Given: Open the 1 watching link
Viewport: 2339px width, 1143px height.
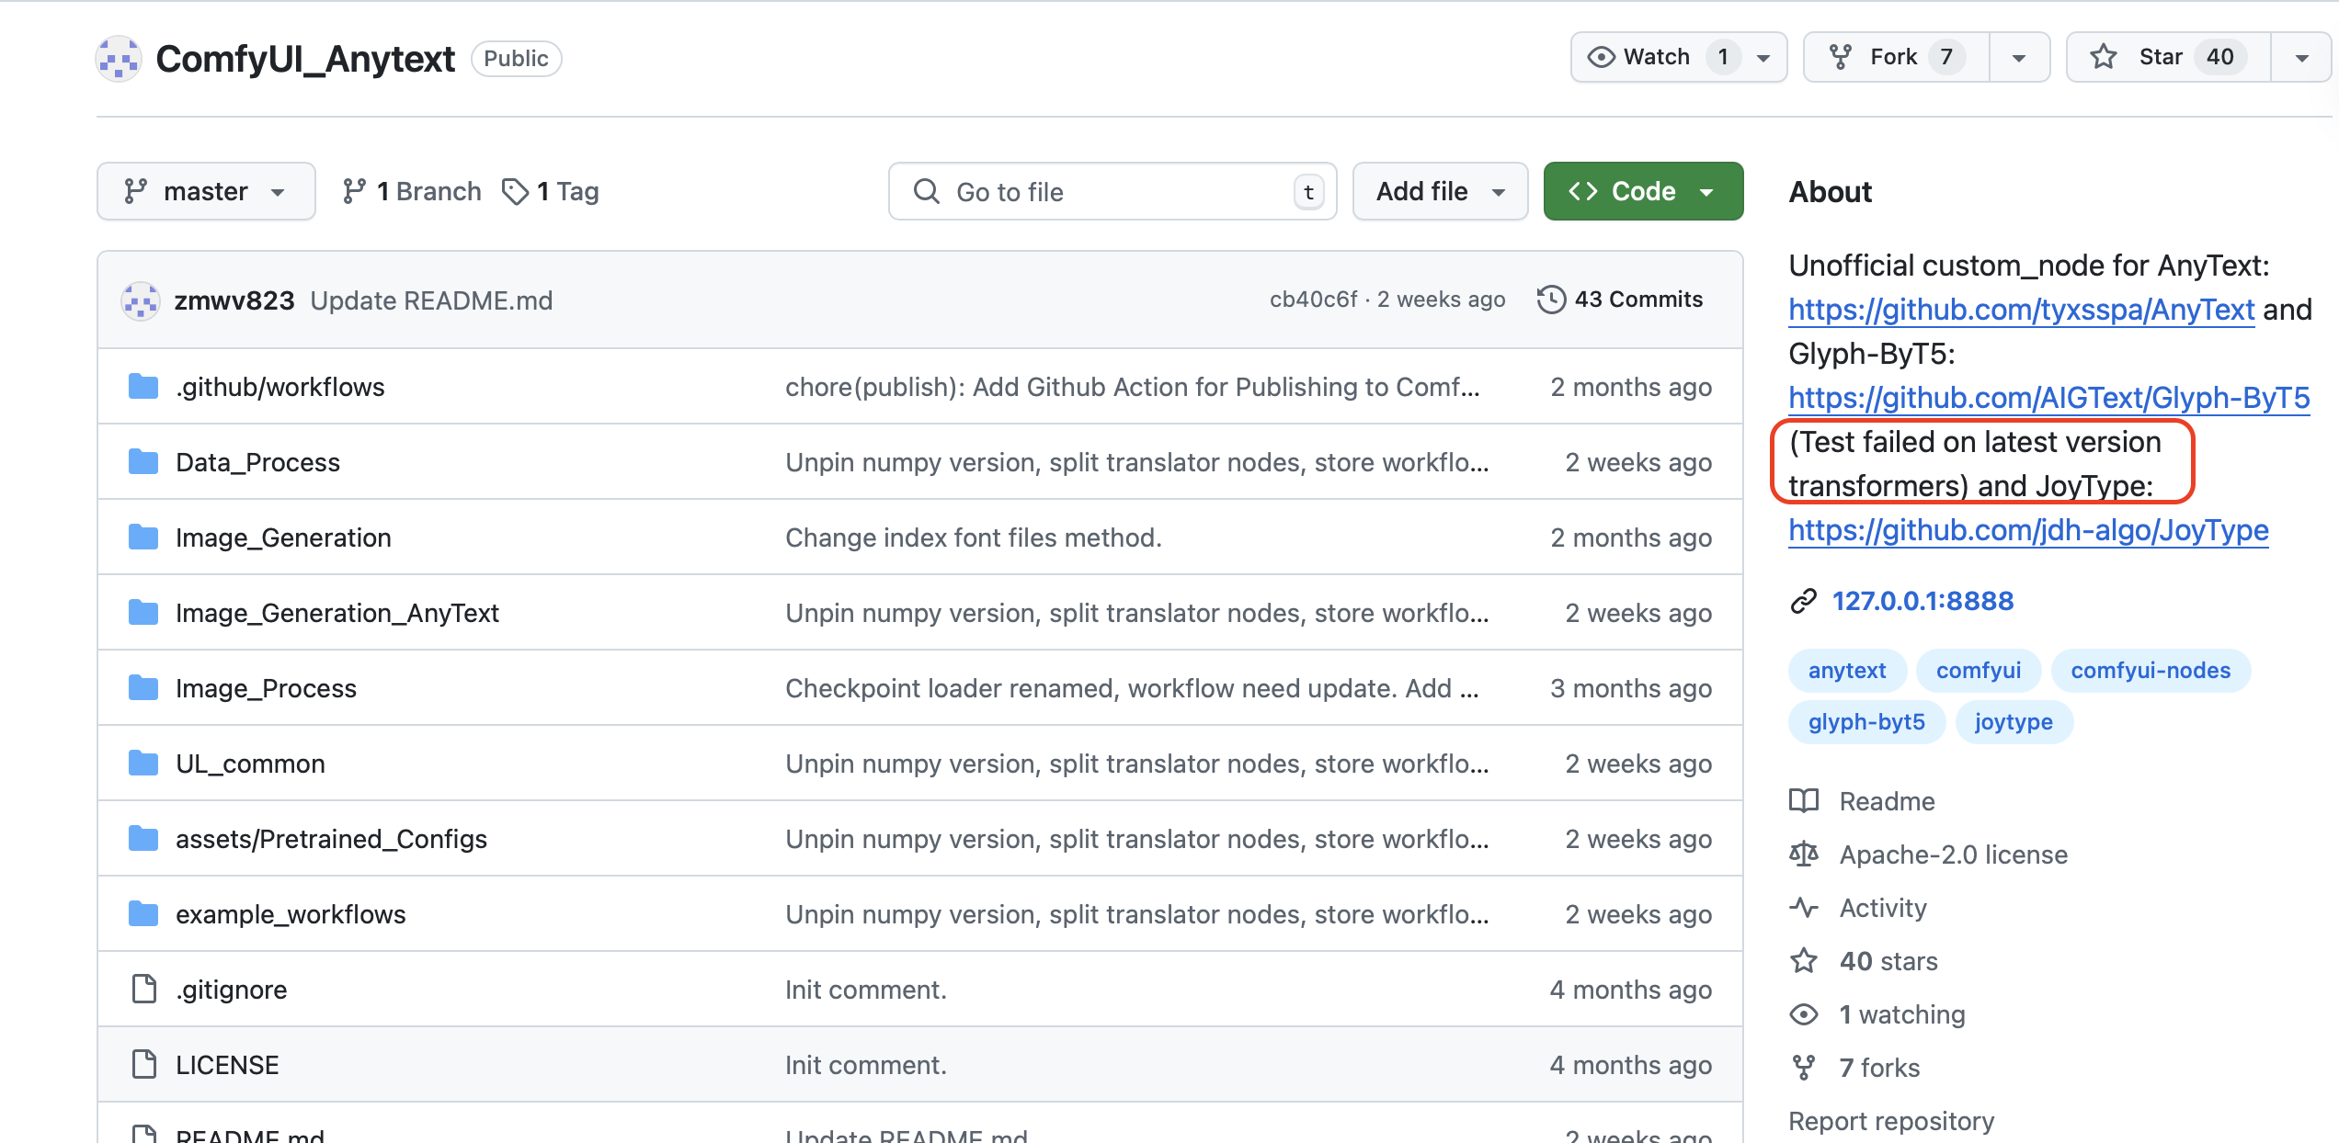Looking at the screenshot, I should [1901, 1014].
